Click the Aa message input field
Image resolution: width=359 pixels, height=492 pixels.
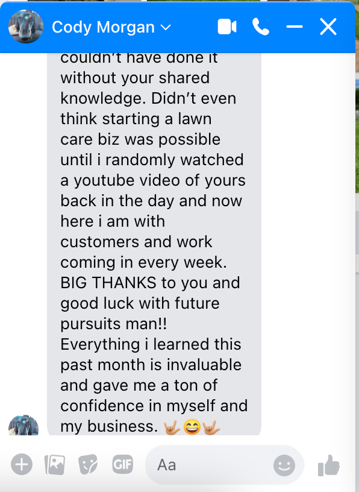pos(225,465)
